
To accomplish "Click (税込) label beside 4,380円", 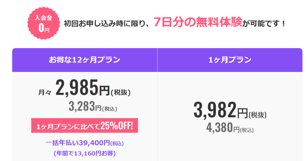I will coord(247,130).
